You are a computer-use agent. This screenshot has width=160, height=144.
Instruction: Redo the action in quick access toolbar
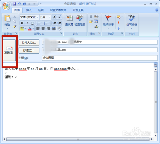click(24, 4)
